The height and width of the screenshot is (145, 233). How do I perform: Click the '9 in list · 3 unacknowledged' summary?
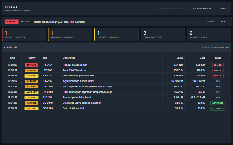(215, 47)
